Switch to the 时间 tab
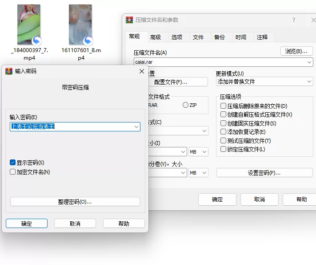Viewport: 316px width, 265px height. [x=241, y=37]
